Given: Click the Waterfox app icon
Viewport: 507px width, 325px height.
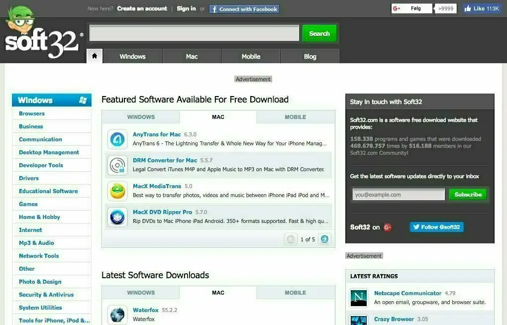Looking at the screenshot, I should [117, 315].
